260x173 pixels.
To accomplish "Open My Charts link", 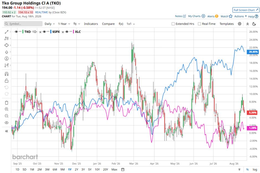I will point(196,16).
